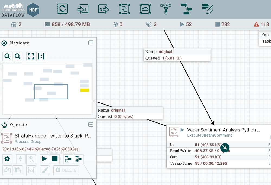Click the Disable crossed lightning bolt button
Viewport: 271px width, 185px height.
pos(31,159)
